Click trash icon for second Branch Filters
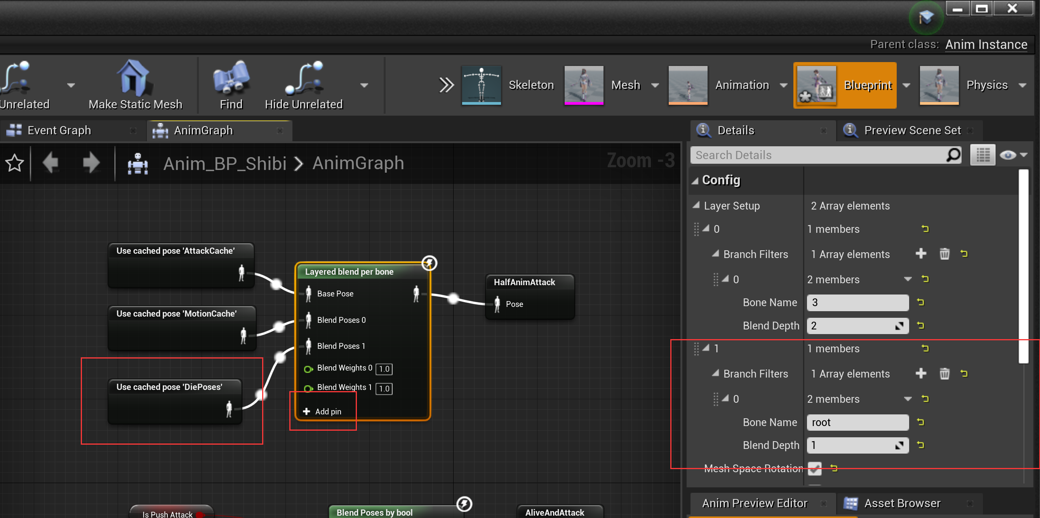The height and width of the screenshot is (518, 1040). coord(944,374)
